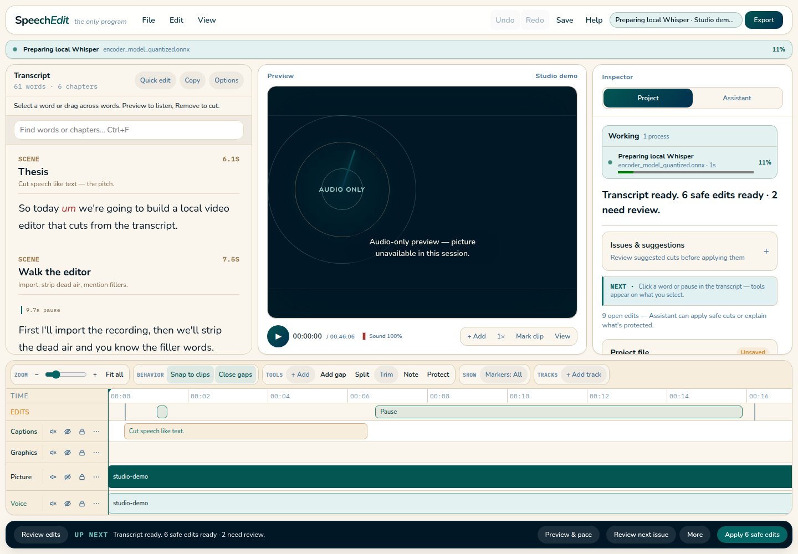
Task: Click the Quick edit button
Action: coord(155,80)
